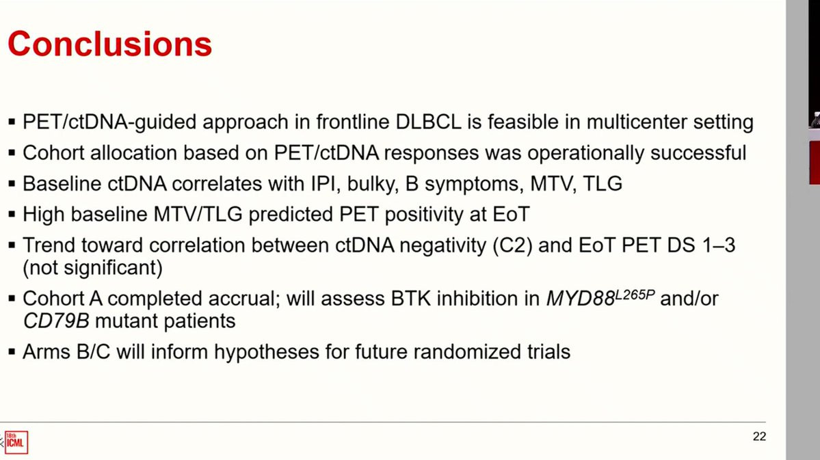Click the Trend toward correlation bullet text
Screen dimensions: 820x460
pyautogui.click(x=379, y=245)
